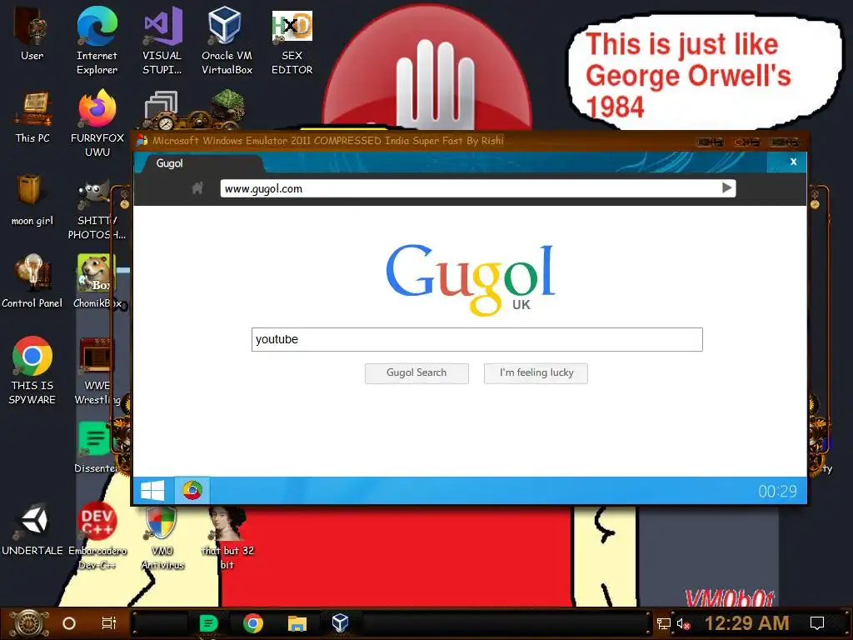Click the 12:29 AM taskbar clock

(747, 623)
